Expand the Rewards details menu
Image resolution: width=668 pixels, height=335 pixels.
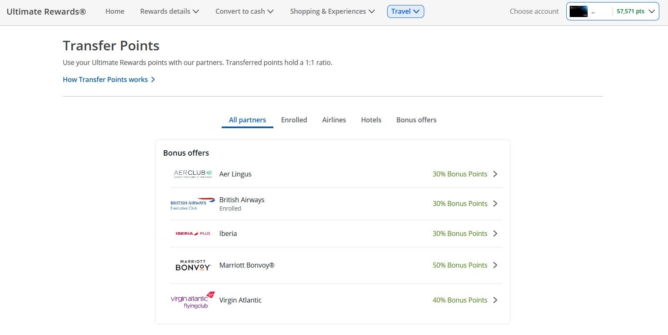coord(169,11)
